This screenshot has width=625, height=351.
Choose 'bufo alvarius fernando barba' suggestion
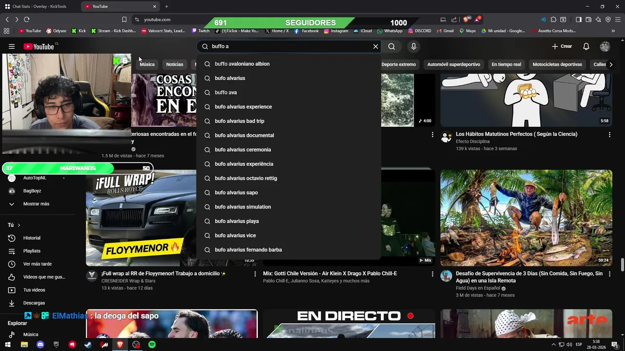coord(289,250)
